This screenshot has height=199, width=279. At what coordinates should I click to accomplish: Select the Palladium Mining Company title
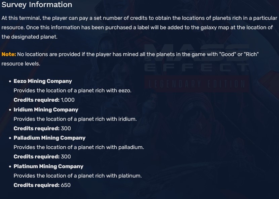pos(49,138)
